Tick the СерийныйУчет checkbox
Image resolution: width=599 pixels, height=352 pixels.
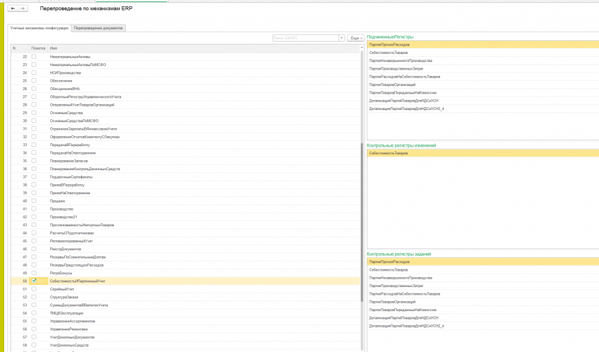tap(34, 289)
